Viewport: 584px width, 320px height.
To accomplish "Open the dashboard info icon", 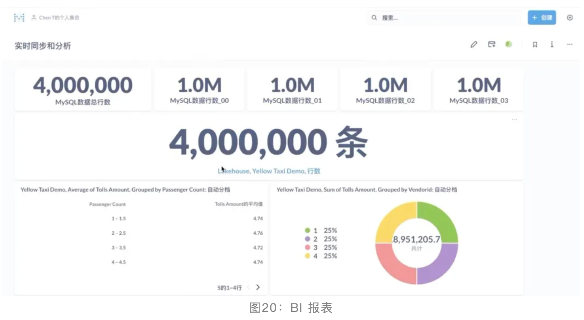I will [552, 44].
